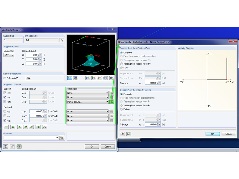This screenshot has width=239, height=179.
Task: Set preview to view in X direction
Action: (x=88, y=78)
